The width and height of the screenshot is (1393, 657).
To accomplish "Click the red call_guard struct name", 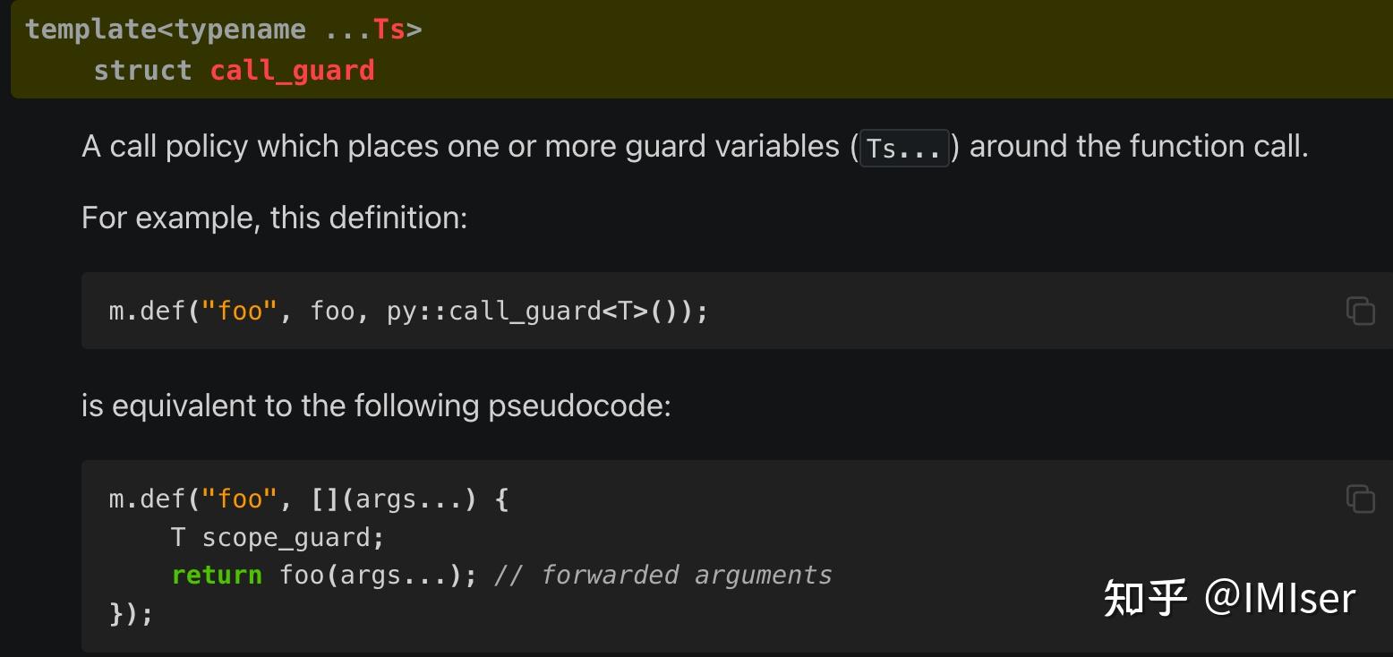I will click(x=292, y=71).
